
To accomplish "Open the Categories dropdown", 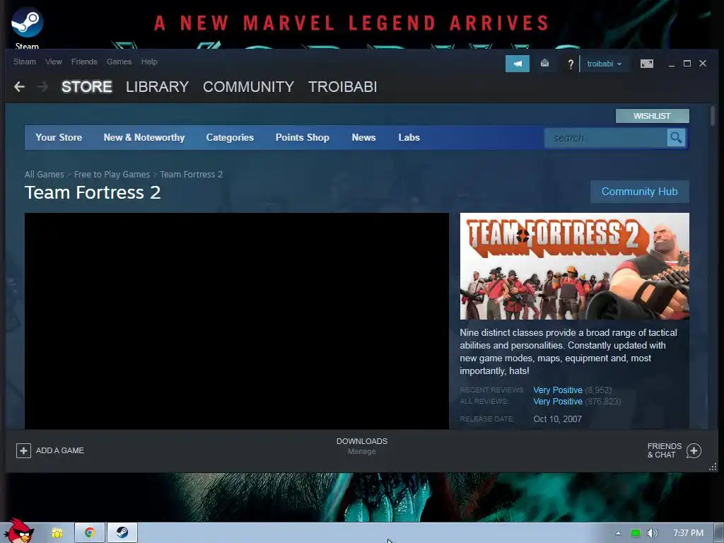I will [230, 138].
